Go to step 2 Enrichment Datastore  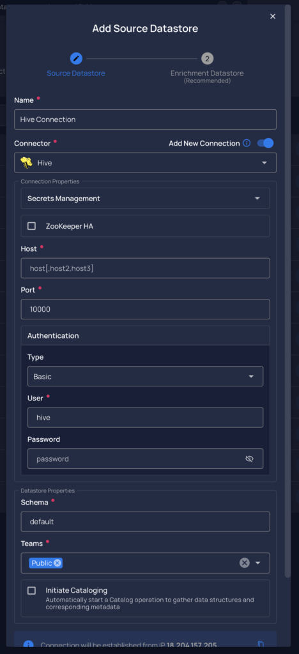[x=207, y=58]
